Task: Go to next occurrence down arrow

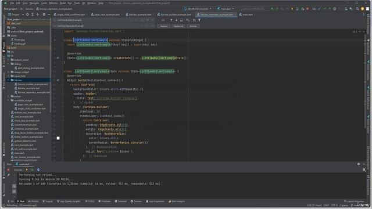Action: 177,20
